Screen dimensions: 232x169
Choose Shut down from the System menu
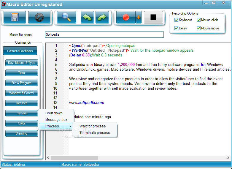click(x=56, y=113)
